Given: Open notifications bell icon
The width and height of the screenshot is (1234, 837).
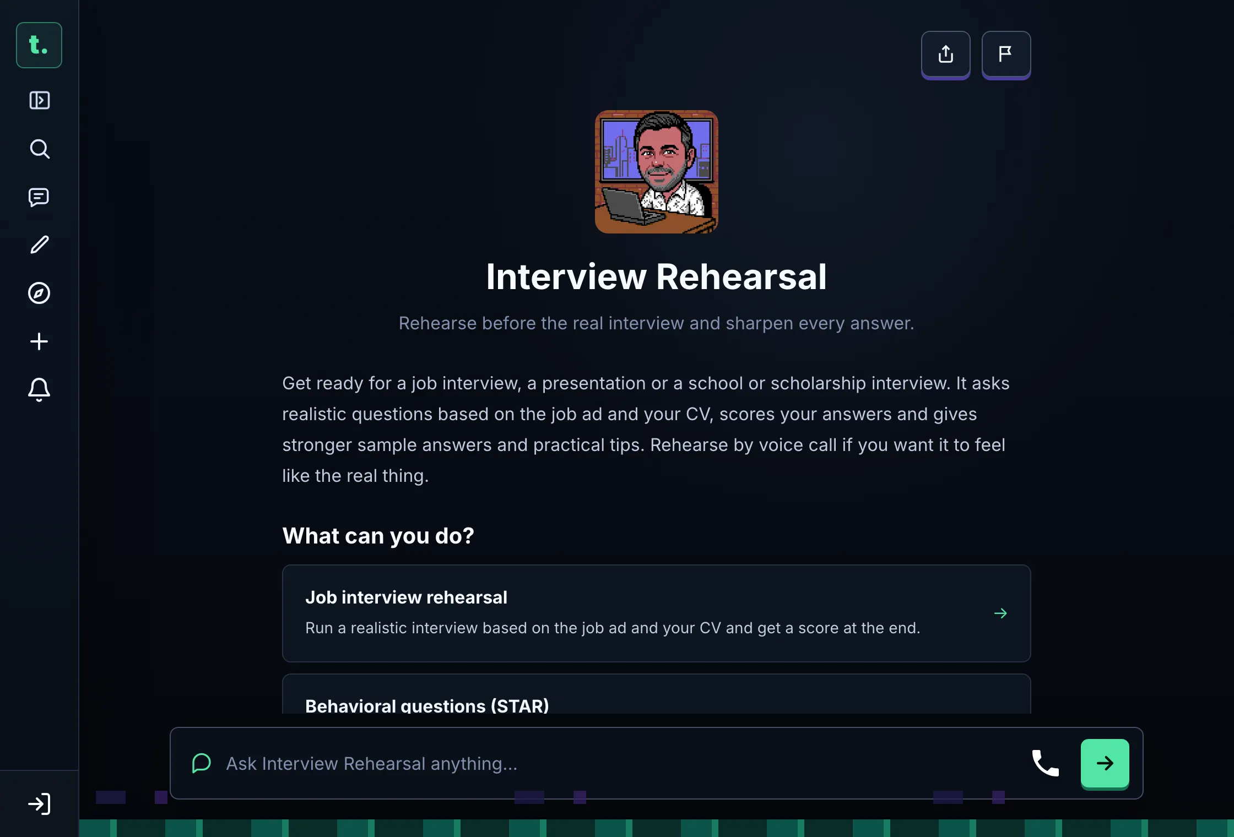Looking at the screenshot, I should [x=39, y=390].
